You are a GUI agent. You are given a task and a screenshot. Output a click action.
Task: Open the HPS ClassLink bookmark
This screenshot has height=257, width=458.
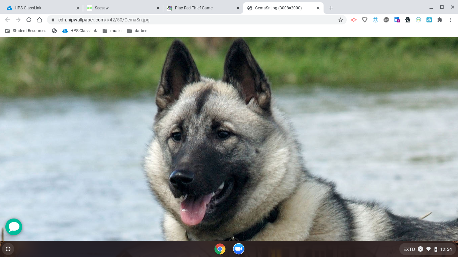80,31
